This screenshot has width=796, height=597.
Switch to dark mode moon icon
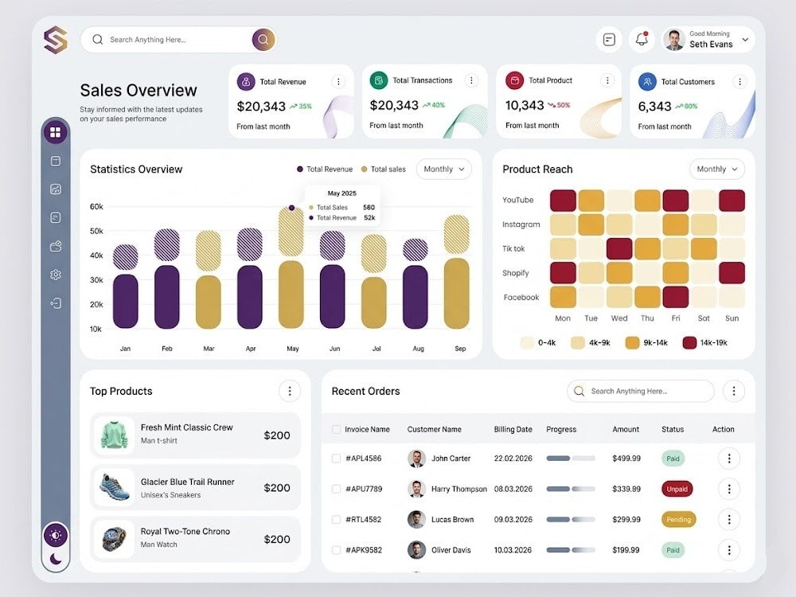tap(56, 559)
